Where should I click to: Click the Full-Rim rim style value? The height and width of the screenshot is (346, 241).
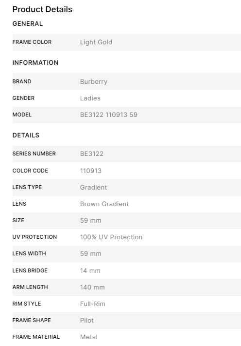pyautogui.click(x=93, y=304)
